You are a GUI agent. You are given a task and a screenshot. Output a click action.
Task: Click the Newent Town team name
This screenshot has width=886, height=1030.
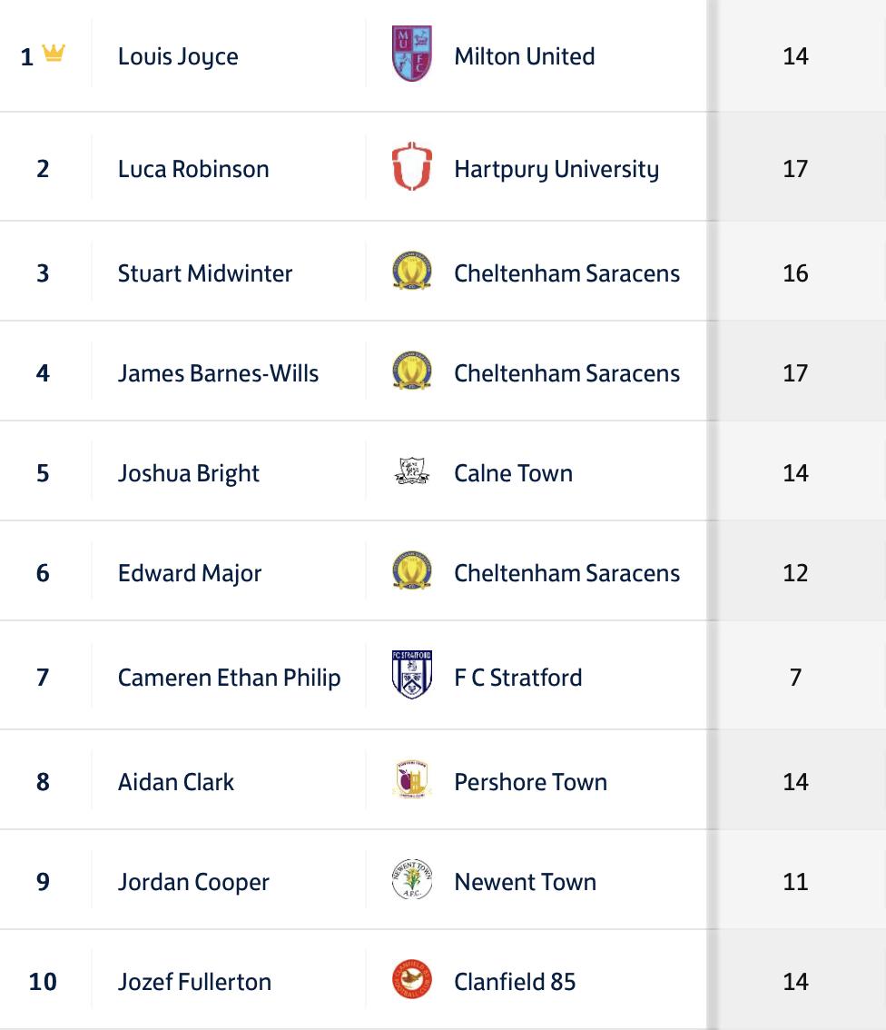525,882
